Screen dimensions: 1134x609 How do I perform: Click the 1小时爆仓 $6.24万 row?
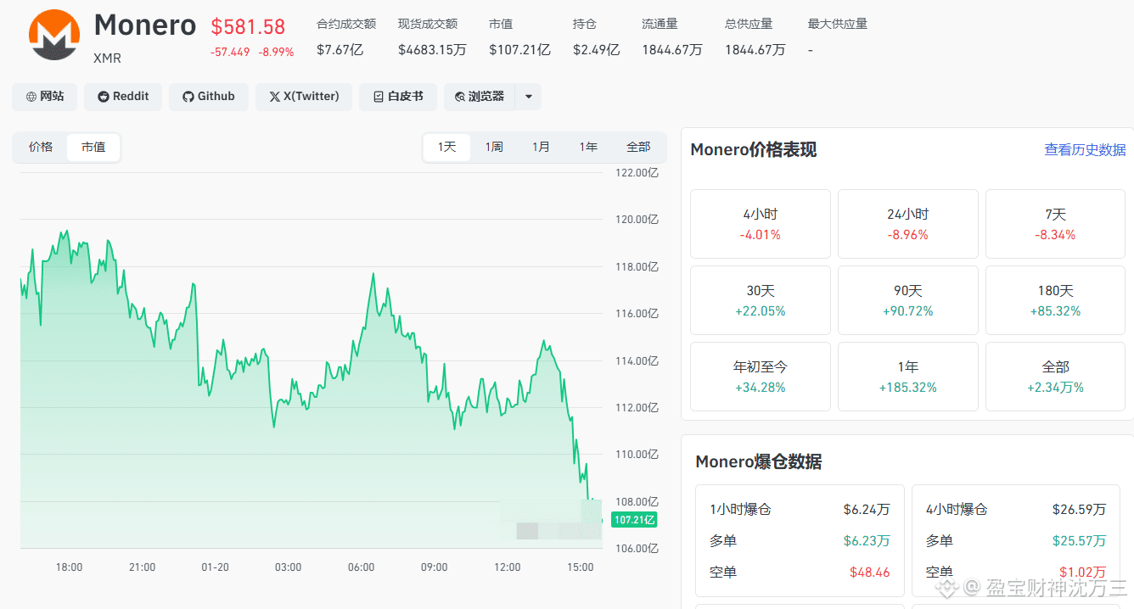800,510
